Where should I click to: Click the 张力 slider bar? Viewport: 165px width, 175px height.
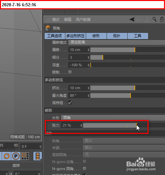pyautogui.click(x=124, y=125)
